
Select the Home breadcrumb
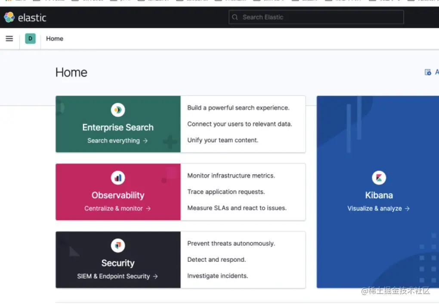[55, 39]
